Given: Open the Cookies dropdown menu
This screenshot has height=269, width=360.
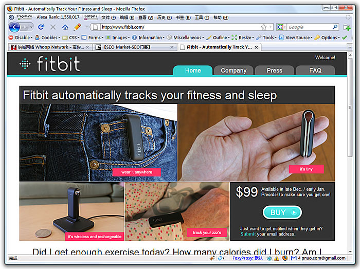Looking at the screenshot, I should [x=47, y=38].
